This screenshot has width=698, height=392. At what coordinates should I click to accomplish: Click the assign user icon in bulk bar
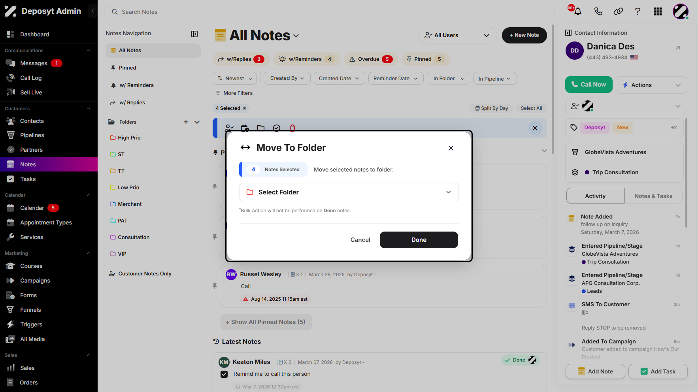click(229, 128)
